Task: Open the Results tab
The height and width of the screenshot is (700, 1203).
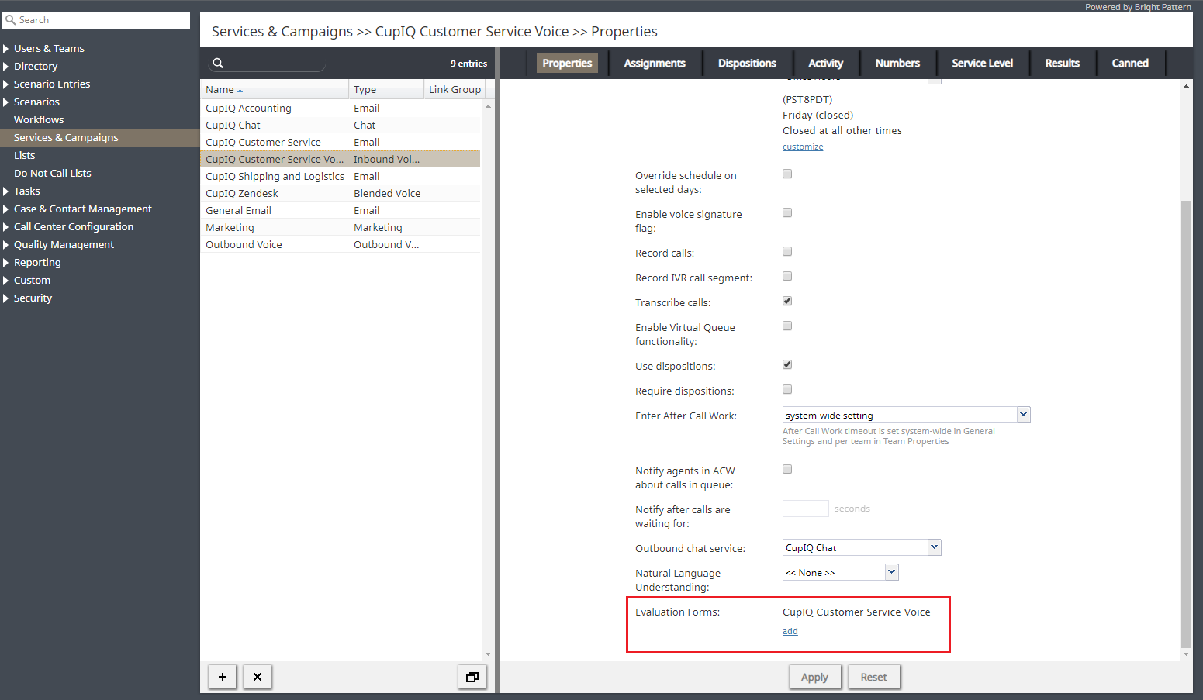Action: point(1062,63)
